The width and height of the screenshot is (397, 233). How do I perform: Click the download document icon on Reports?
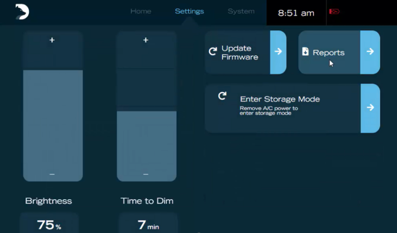pyautogui.click(x=305, y=52)
